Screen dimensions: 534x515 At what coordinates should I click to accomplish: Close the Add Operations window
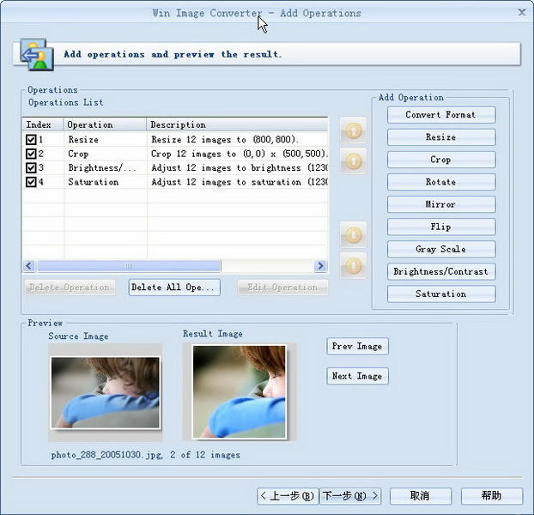521,12
